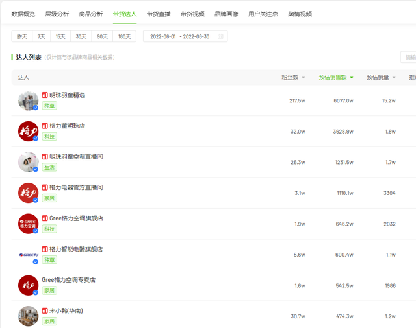The image size is (416, 328).
Task: Select the 昨天 time range
Action: (x=22, y=36)
